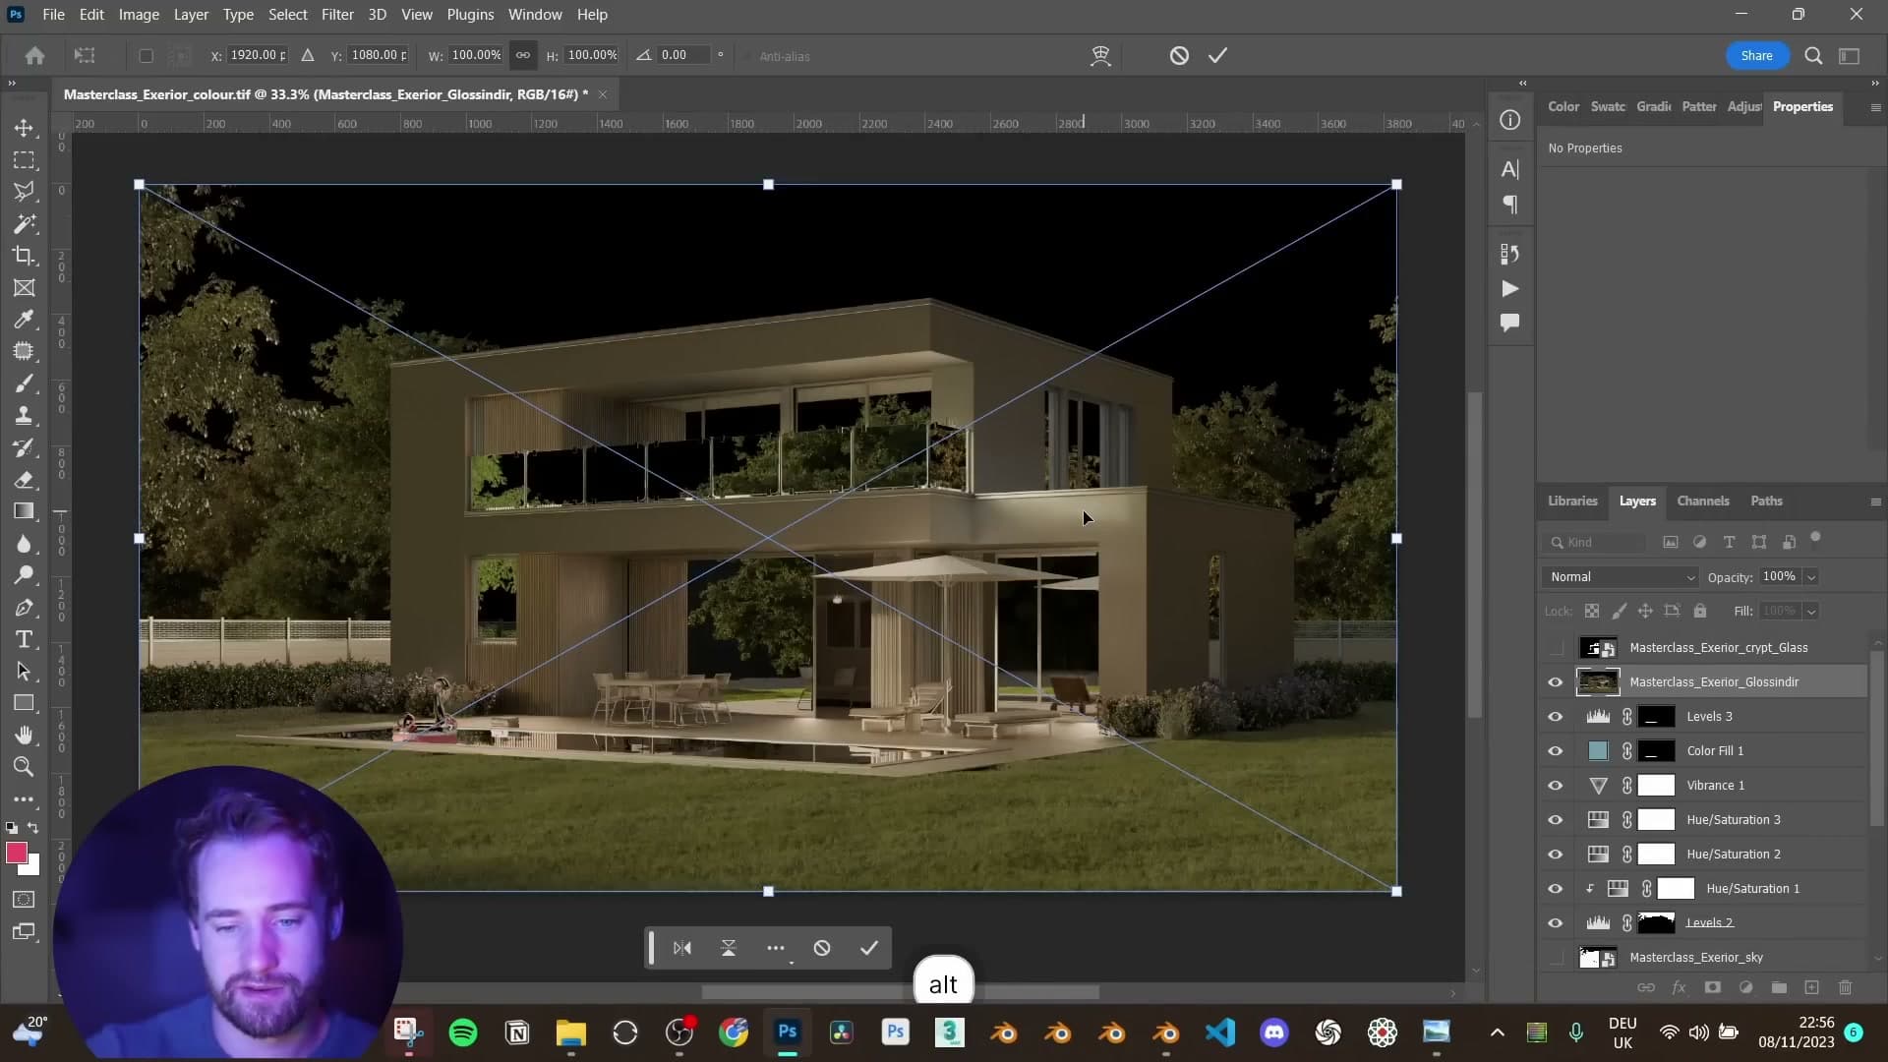Viewport: 1888px width, 1062px height.
Task: Select the Zoom tool
Action: (25, 767)
